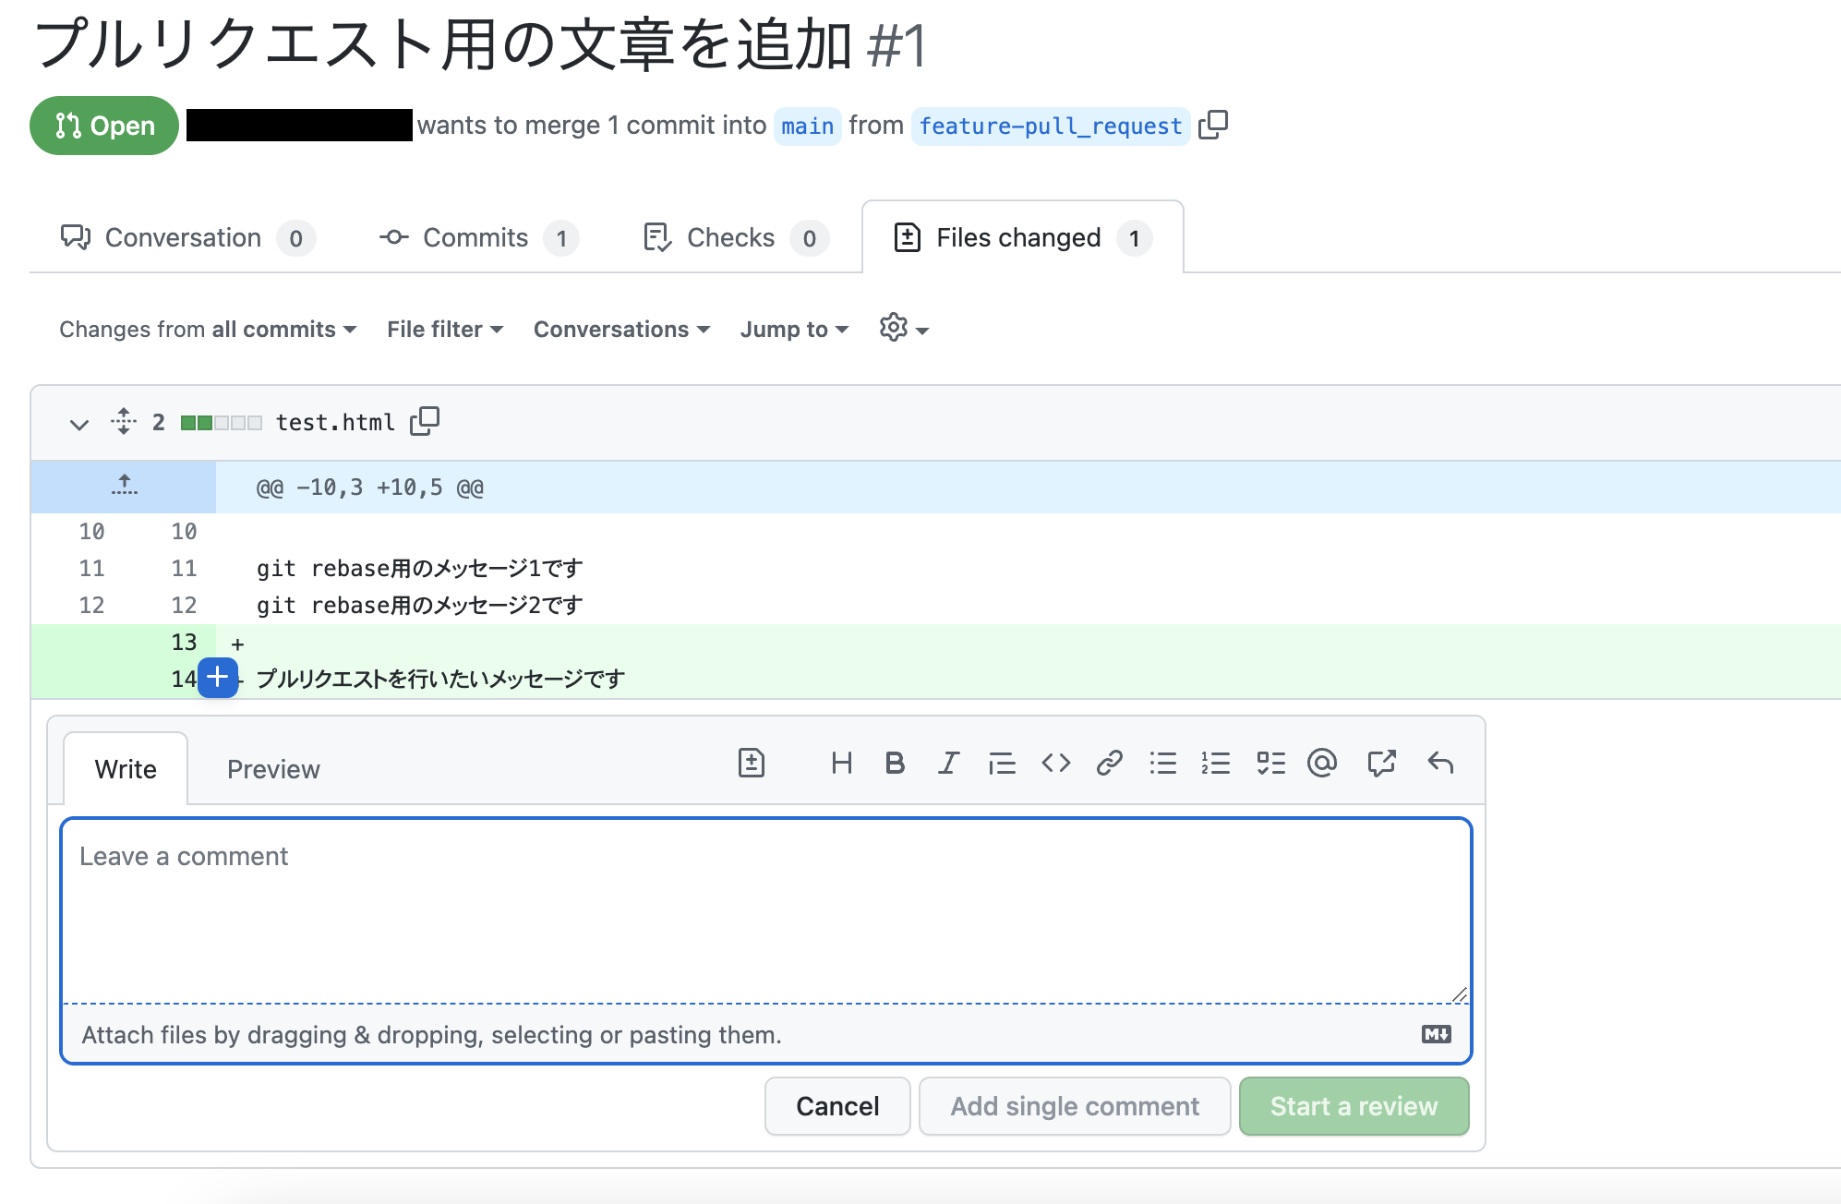
Task: Insert a task list
Action: click(x=1270, y=763)
